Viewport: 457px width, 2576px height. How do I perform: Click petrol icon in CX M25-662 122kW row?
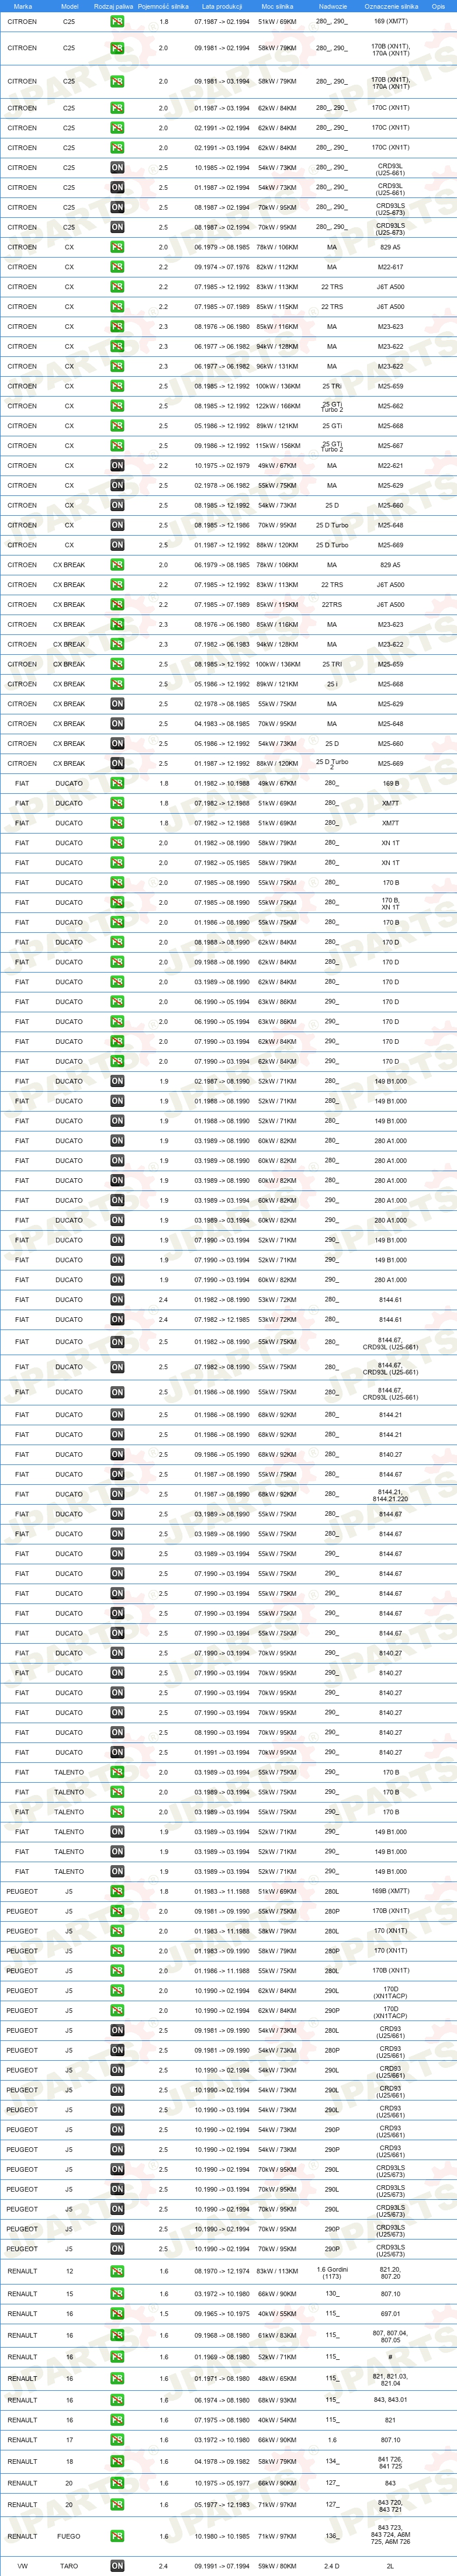click(x=117, y=406)
